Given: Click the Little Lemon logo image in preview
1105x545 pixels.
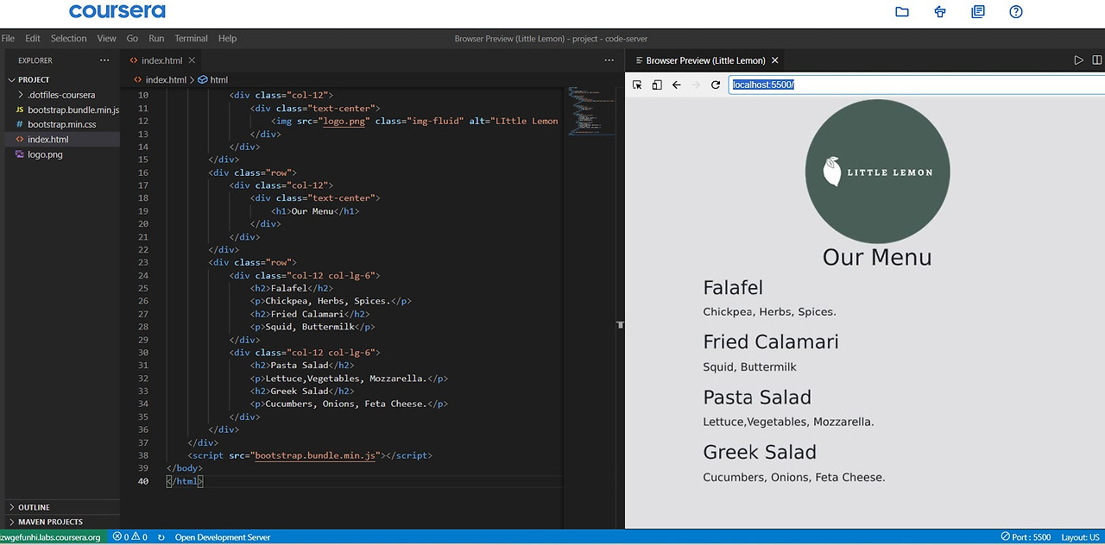Looking at the screenshot, I should click(x=877, y=171).
